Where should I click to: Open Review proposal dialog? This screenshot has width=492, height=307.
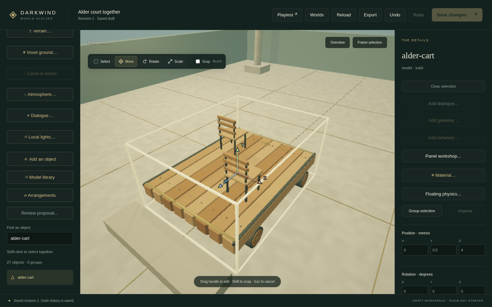(x=40, y=213)
